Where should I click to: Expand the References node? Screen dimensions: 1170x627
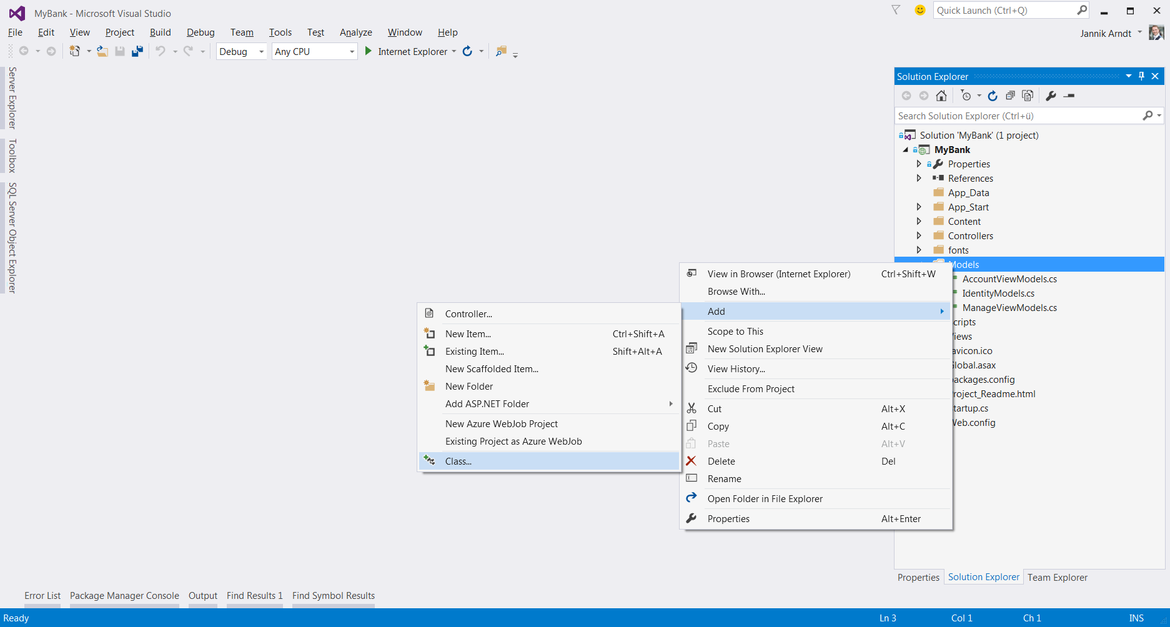tap(919, 178)
